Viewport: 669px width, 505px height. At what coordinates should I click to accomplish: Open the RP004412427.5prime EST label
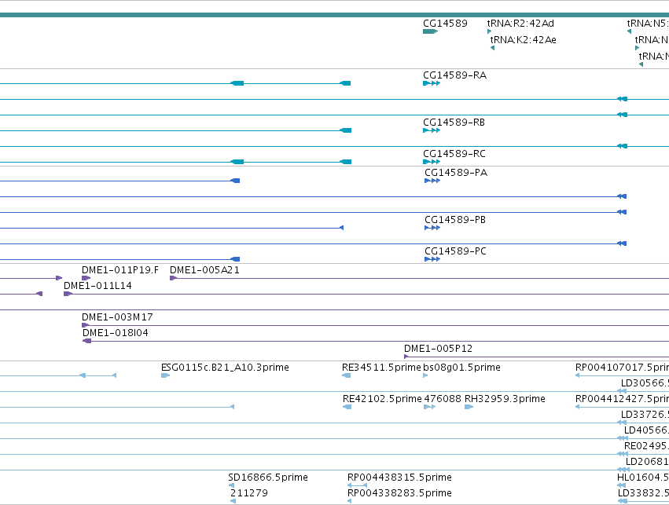point(622,399)
